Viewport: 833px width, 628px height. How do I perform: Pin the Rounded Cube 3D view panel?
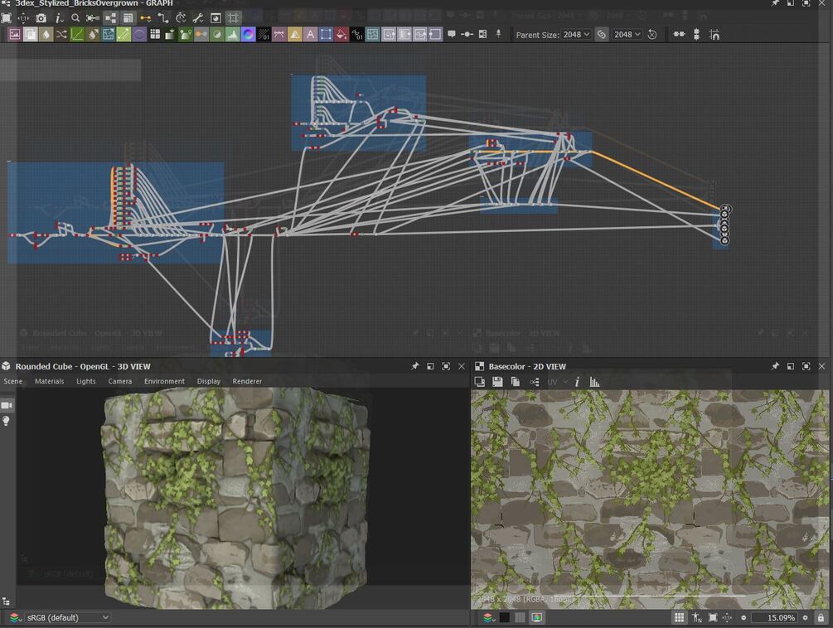pyautogui.click(x=415, y=366)
